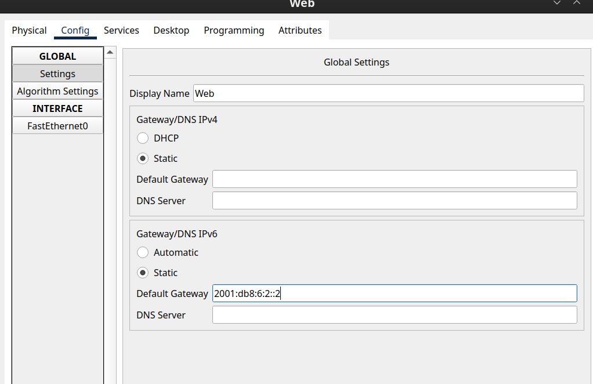Click the IPv4 DNS Server field
This screenshot has height=384, width=593.
(395, 201)
